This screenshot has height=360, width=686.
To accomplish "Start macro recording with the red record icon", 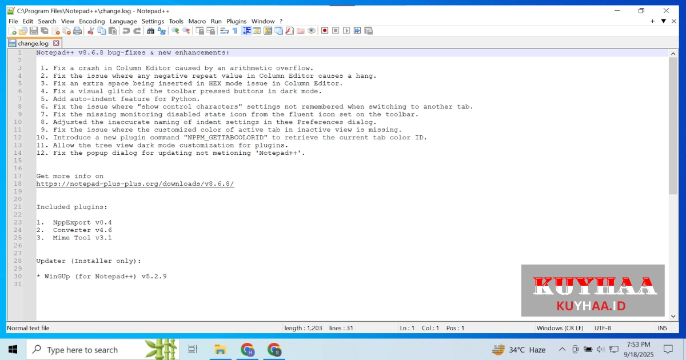I will 325,31.
